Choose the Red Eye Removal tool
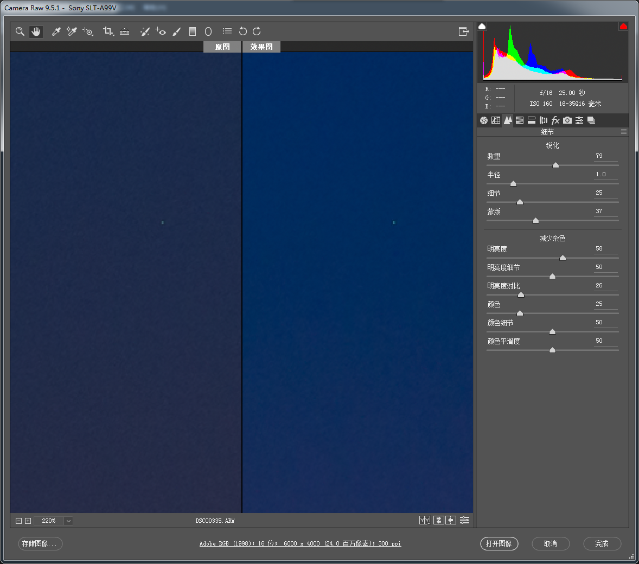The width and height of the screenshot is (639, 564). (161, 31)
